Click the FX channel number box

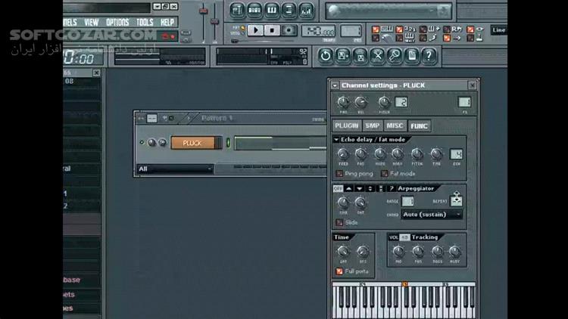[464, 102]
